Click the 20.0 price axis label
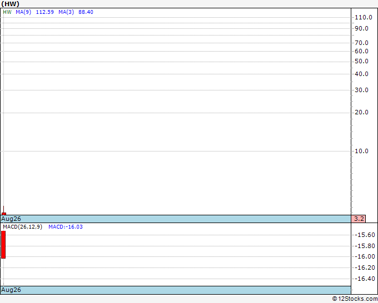Image resolution: width=378 pixels, height=303 pixels. click(x=362, y=112)
